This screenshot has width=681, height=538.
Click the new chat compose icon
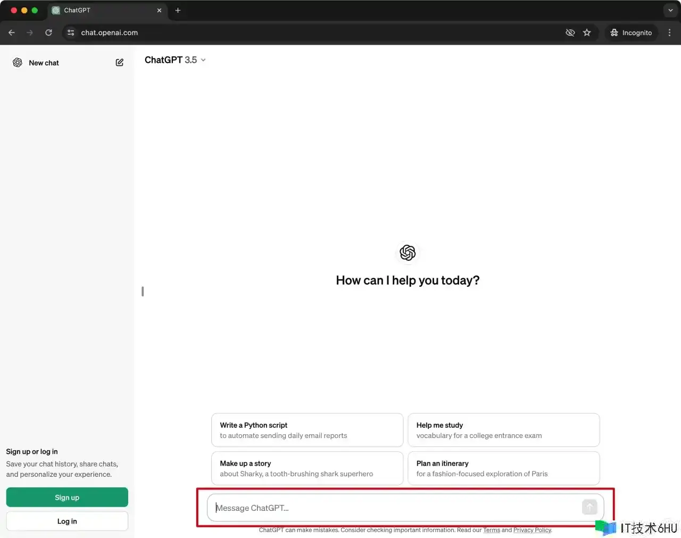[120, 63]
